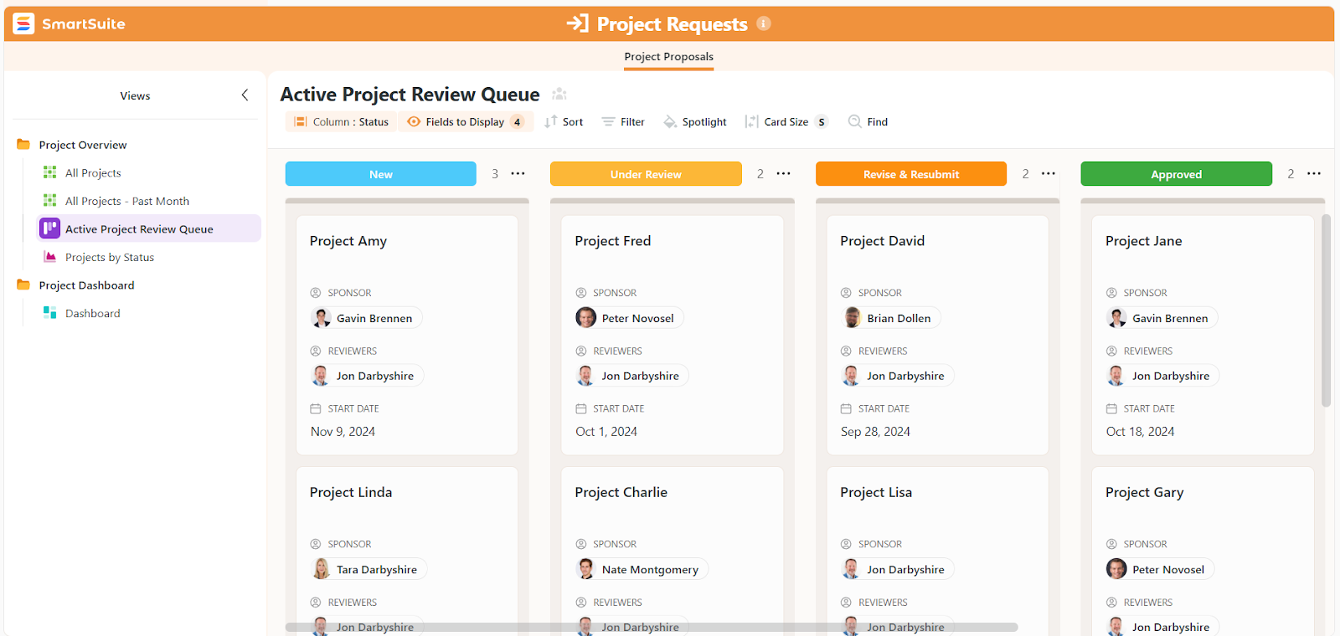
Task: Click Brian Dollen sponsor on Project David
Action: tap(891, 318)
